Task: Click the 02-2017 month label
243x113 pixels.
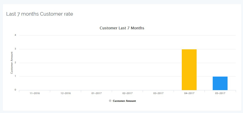Action: (127, 93)
